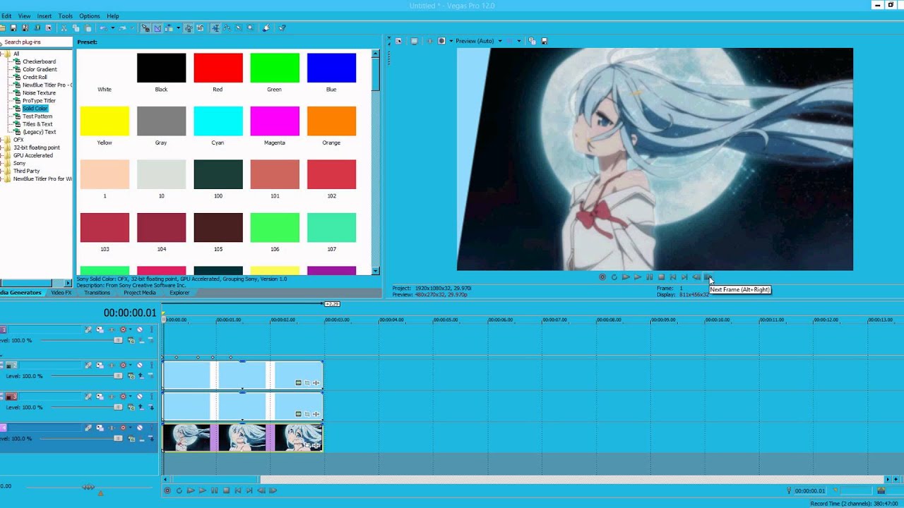Mute track 1 in the track header
Viewport: 904px width, 508px height.
click(x=140, y=329)
